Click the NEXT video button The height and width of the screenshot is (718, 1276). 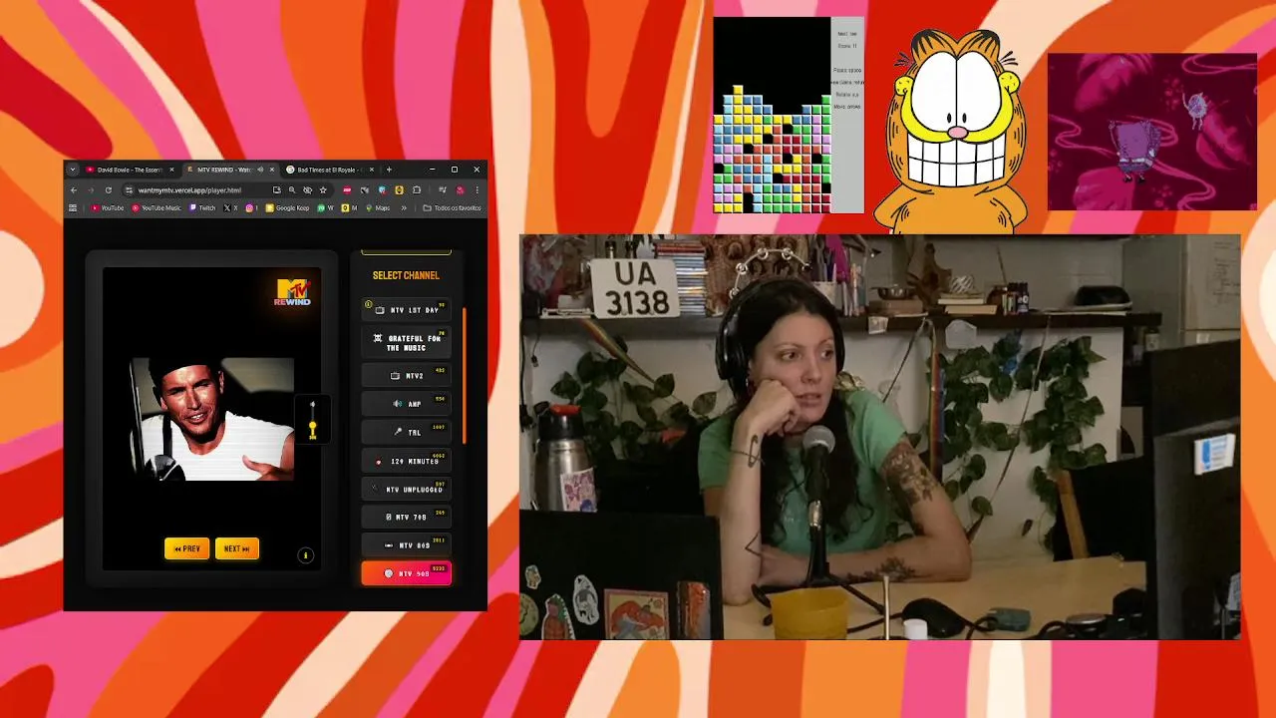(x=236, y=548)
